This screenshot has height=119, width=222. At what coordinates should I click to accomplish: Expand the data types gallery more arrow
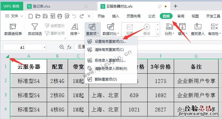click(x=158, y=34)
